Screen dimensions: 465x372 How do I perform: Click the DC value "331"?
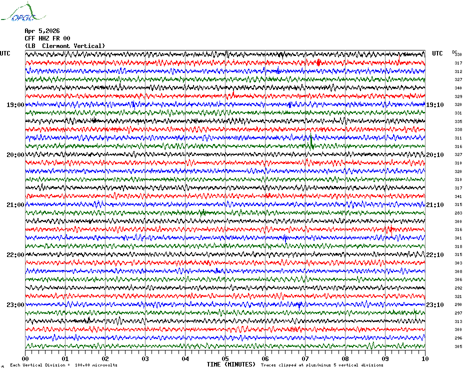(458, 113)
